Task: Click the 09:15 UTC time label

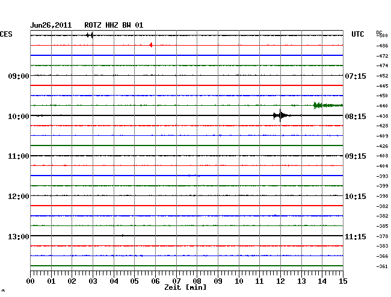Action: point(356,156)
